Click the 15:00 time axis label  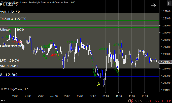[144, 96]
